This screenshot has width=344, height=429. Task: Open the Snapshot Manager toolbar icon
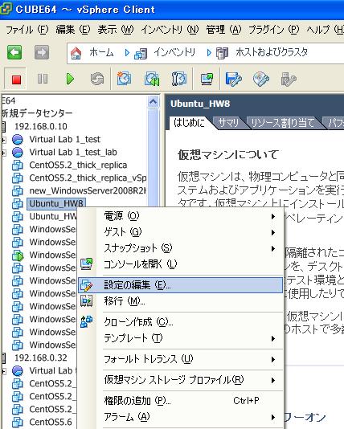tap(178, 79)
